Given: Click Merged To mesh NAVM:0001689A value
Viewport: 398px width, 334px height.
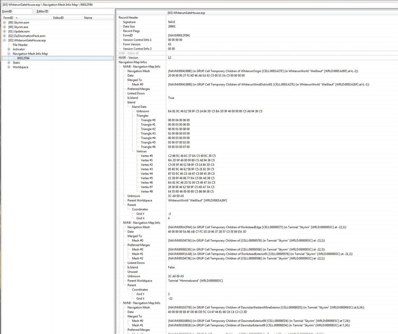Looking at the screenshot, I should click(258, 321).
